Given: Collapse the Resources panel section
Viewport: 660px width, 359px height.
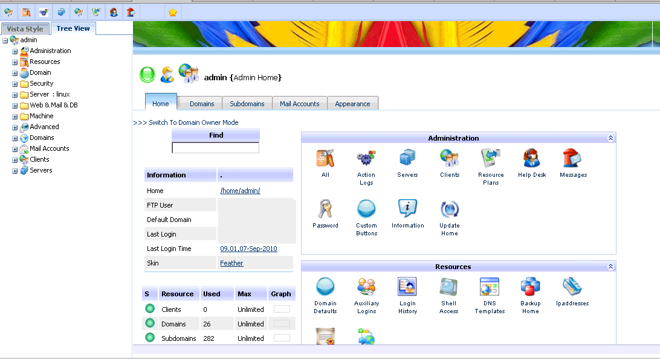Looking at the screenshot, I should [x=610, y=267].
